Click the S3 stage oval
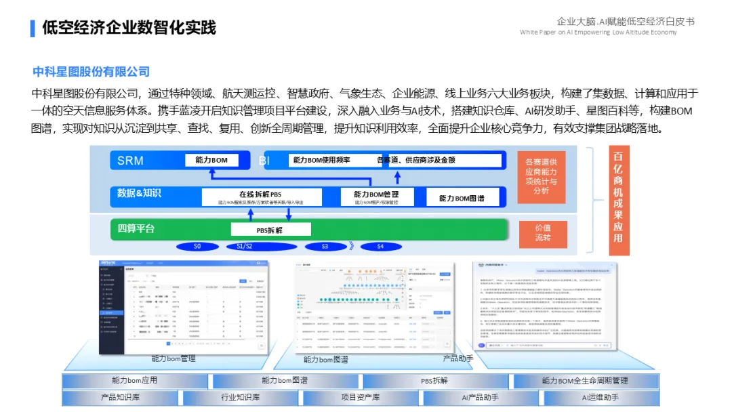Screen dimensions: 732x412 325,247
